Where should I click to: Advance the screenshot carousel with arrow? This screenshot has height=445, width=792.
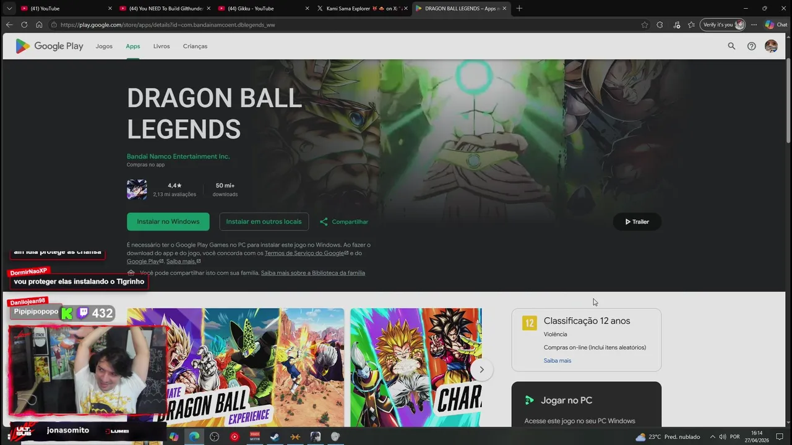pos(481,370)
